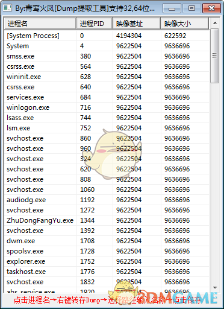Select svchost.exe with PID 808
224x309 pixels.
click(107, 179)
